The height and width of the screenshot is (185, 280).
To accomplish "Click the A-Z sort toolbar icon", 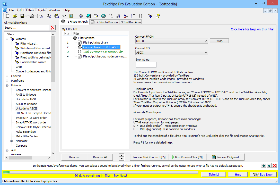I will 126,16.
